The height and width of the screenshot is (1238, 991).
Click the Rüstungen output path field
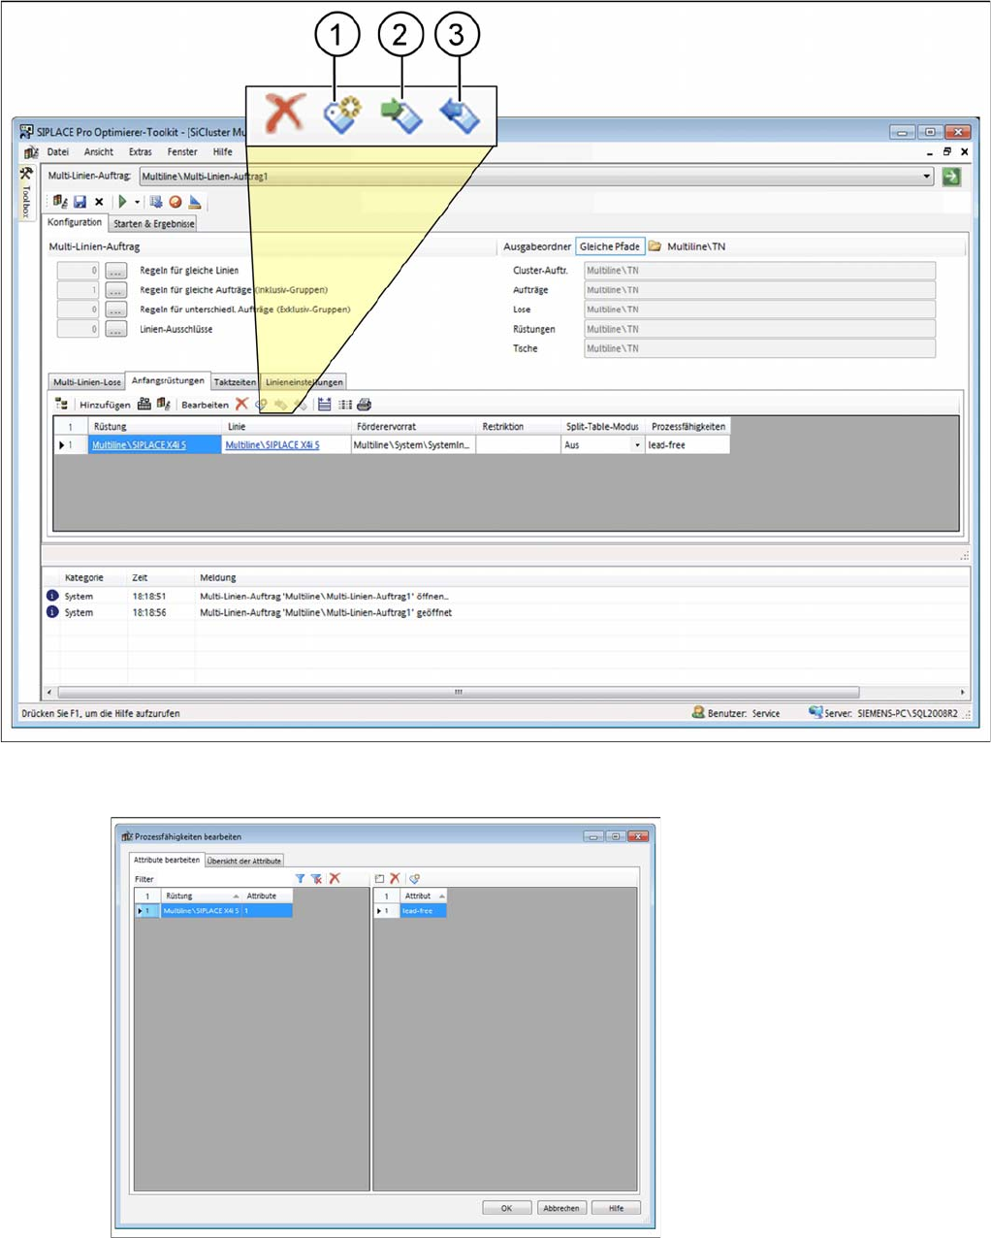[x=759, y=329]
